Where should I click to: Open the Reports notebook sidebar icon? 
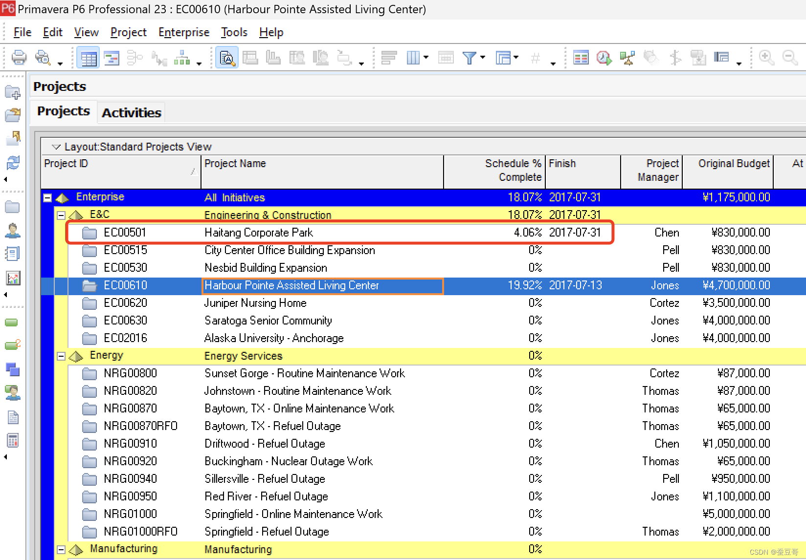pyautogui.click(x=12, y=254)
